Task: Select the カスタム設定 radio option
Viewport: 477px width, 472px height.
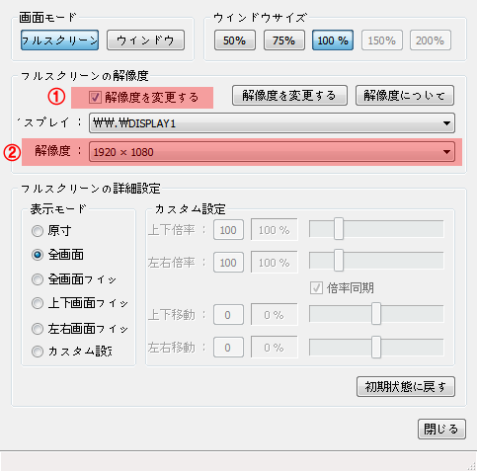Action: point(38,352)
